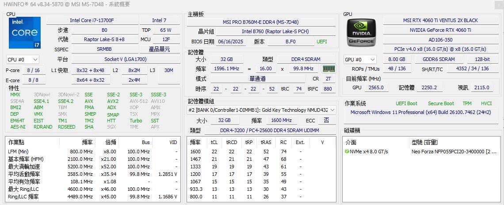The width and height of the screenshot is (504, 205).
Task: Click the TPM indicator
Action: click(467, 103)
